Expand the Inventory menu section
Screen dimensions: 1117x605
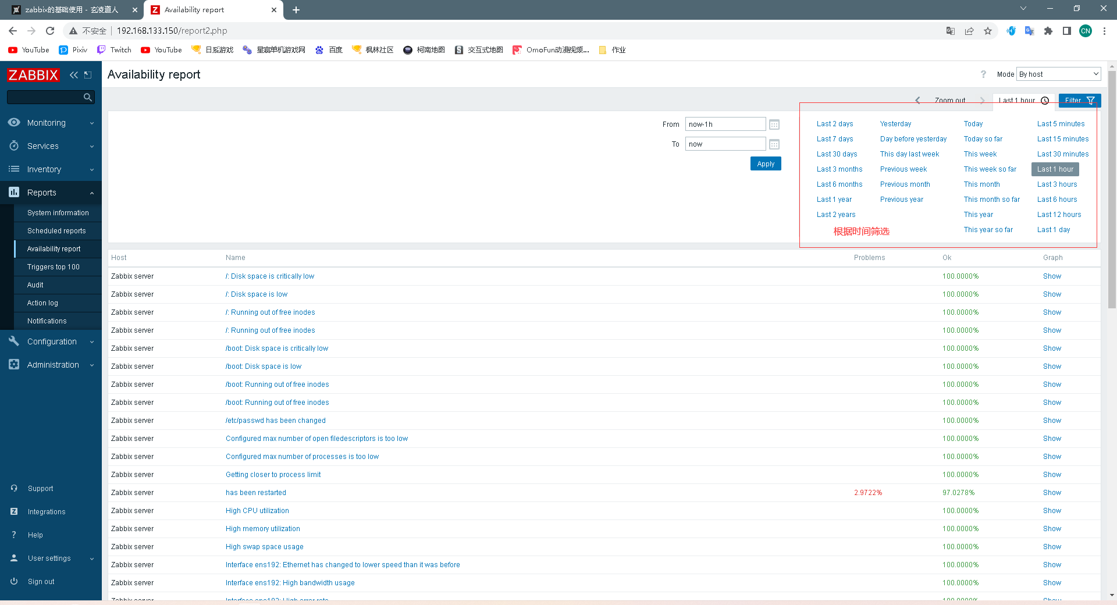(92, 170)
